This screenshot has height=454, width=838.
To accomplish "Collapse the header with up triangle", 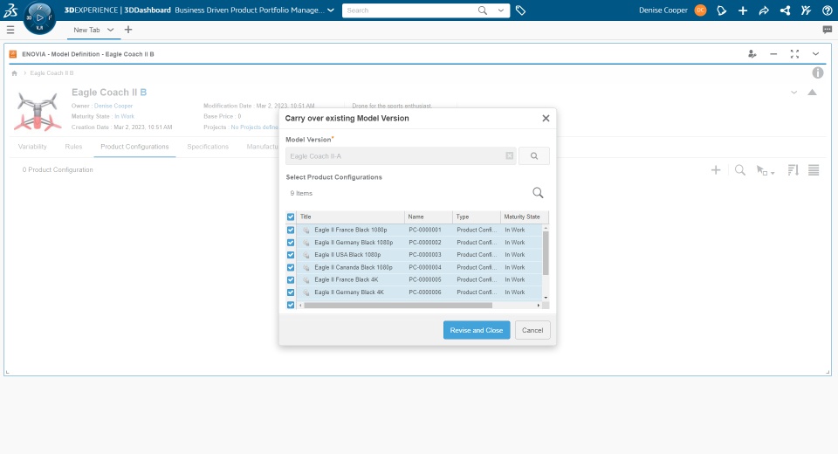I will [x=813, y=93].
